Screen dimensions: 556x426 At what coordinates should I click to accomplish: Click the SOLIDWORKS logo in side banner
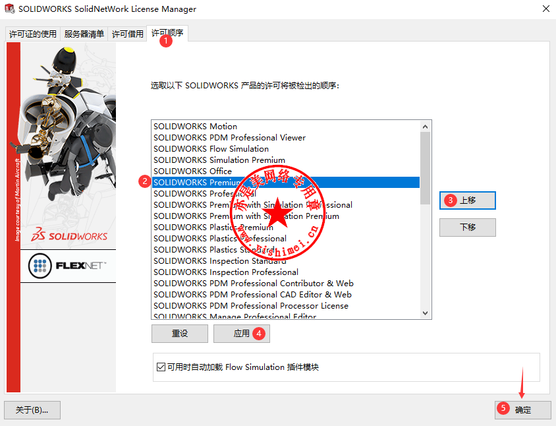(x=69, y=234)
